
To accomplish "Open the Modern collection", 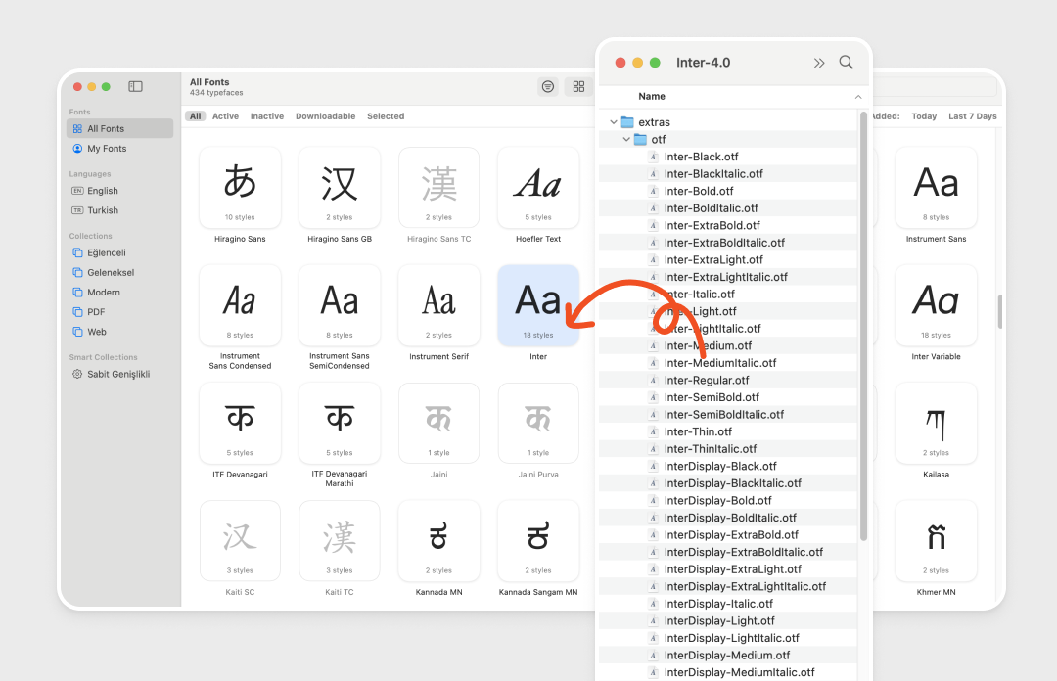I will pyautogui.click(x=103, y=293).
